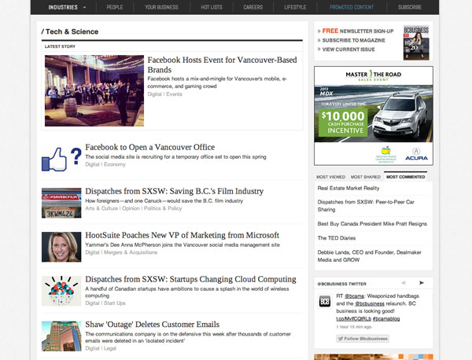The image size is (472, 360).
Task: Click the Dee Anna McPherson portrait thumbnail
Action: [x=61, y=247]
